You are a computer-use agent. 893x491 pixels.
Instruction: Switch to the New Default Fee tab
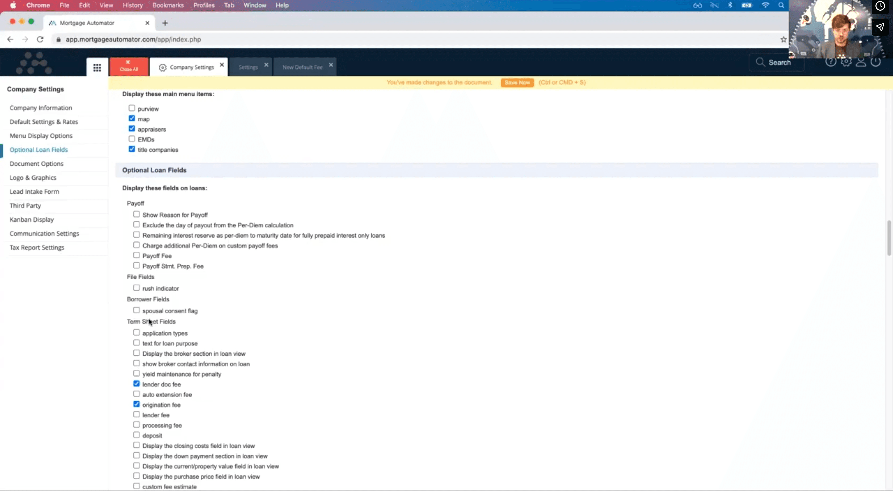(302, 67)
